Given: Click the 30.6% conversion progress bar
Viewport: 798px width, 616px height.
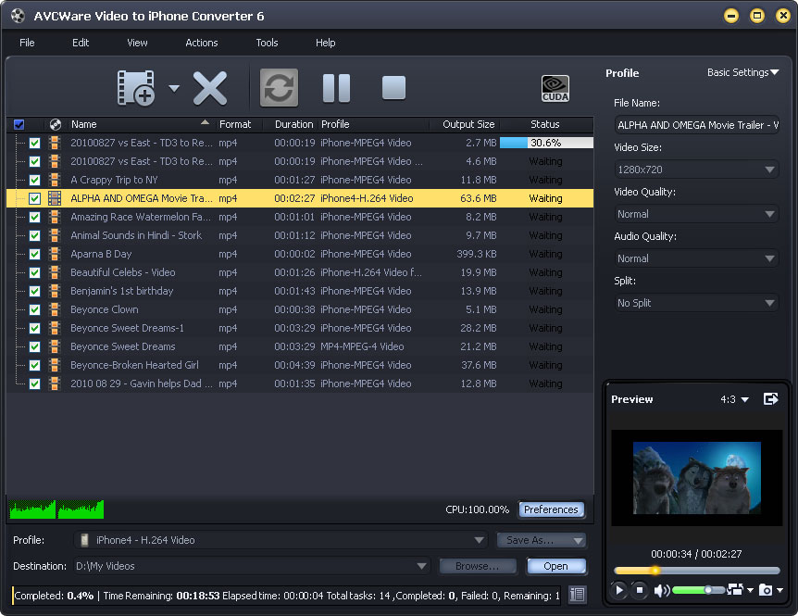Looking at the screenshot, I should [x=546, y=143].
